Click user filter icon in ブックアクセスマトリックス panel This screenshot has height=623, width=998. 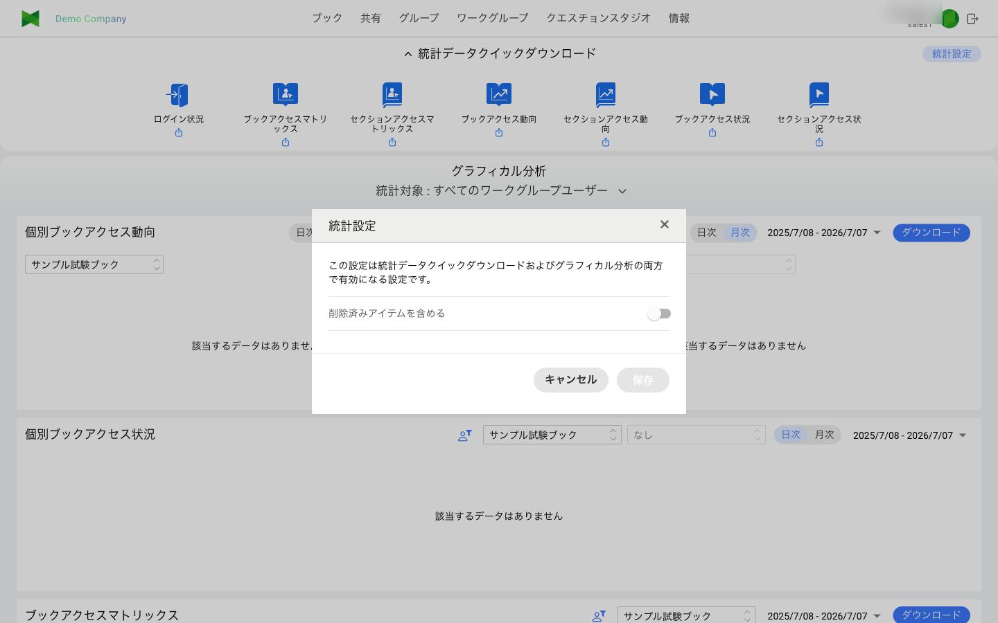pos(599,616)
